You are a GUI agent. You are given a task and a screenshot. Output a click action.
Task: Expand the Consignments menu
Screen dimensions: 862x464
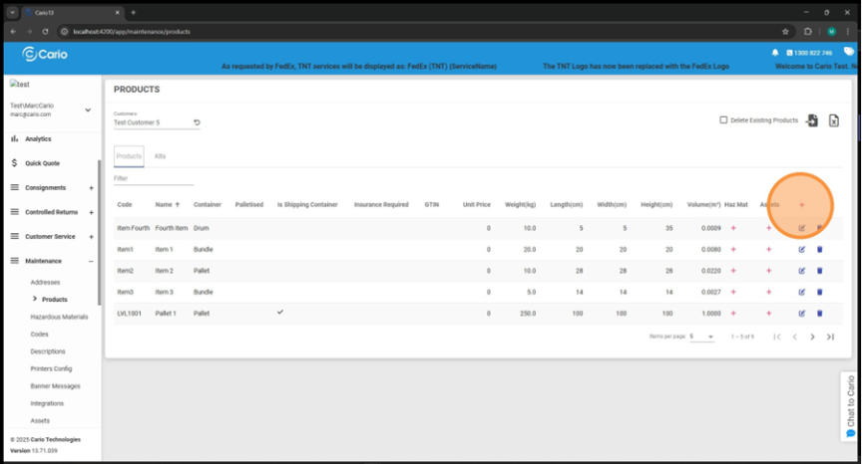pos(92,187)
